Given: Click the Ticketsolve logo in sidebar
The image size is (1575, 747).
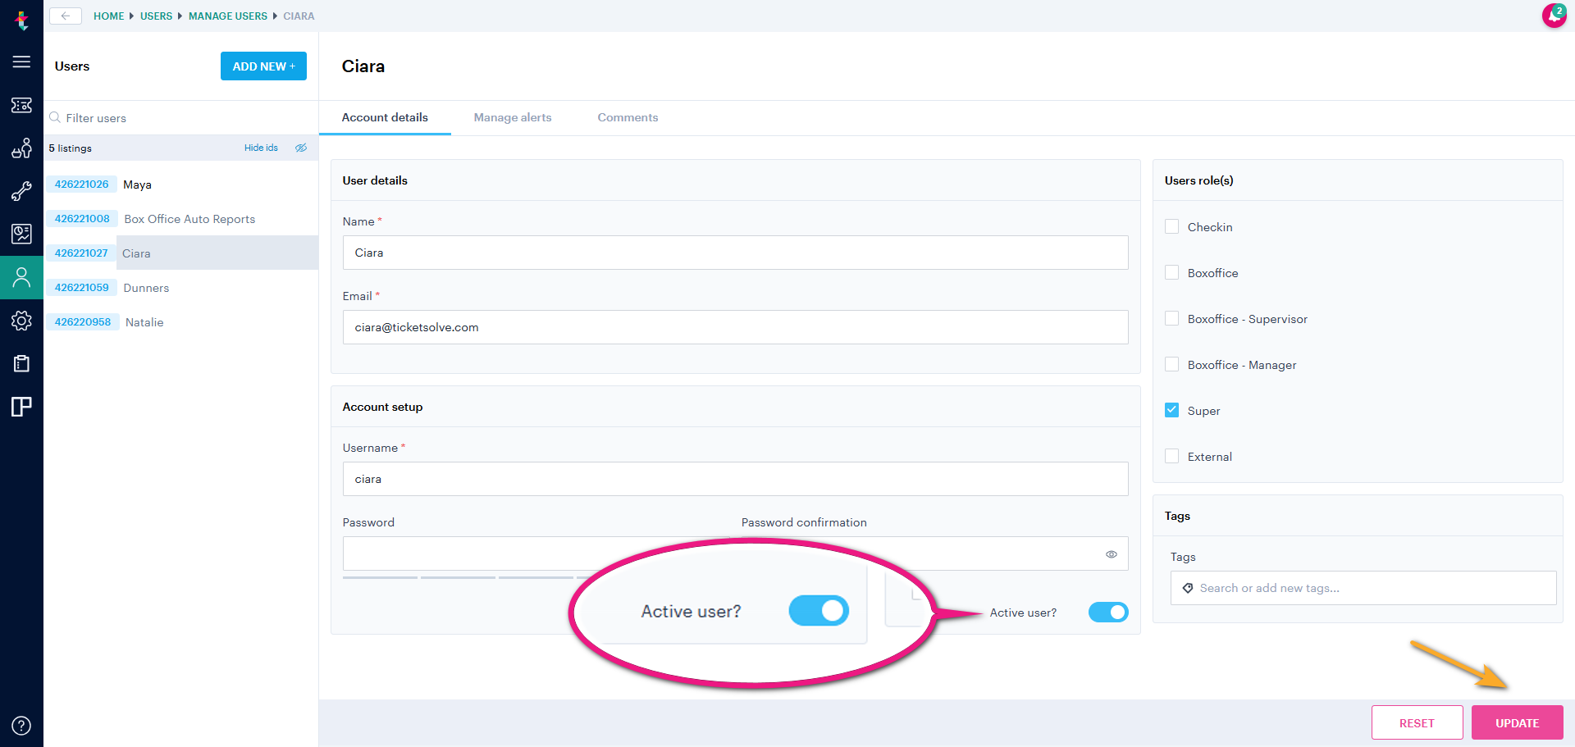Looking at the screenshot, I should point(22,20).
